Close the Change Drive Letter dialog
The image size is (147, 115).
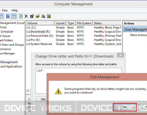point(121,55)
